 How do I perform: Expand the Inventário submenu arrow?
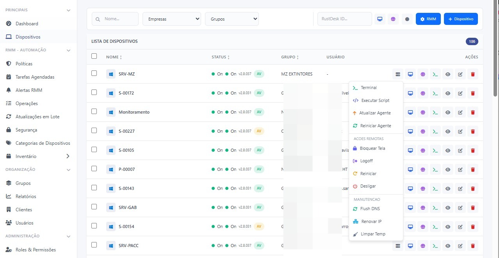(68, 156)
